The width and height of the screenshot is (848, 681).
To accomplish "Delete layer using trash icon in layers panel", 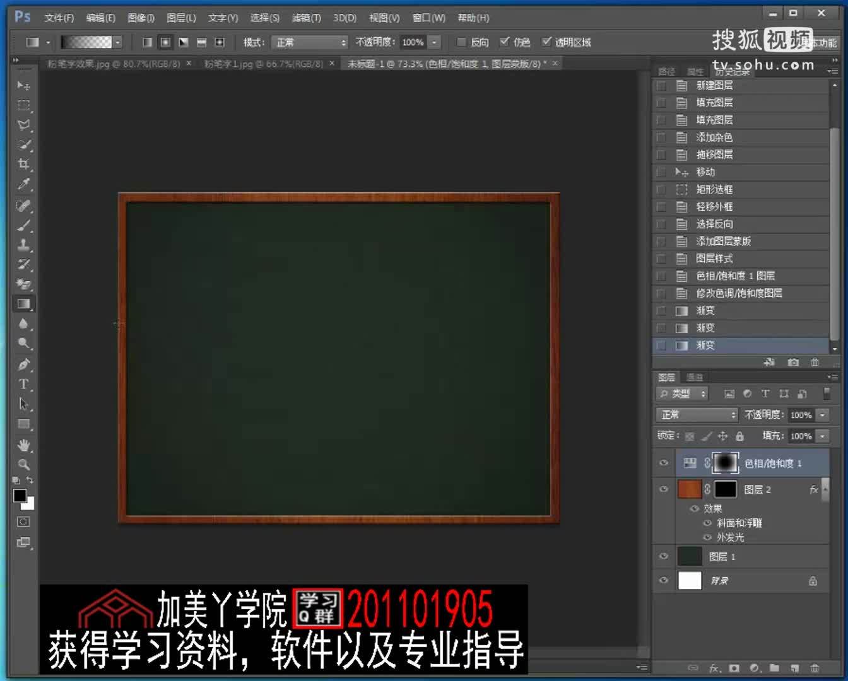I will point(815,668).
